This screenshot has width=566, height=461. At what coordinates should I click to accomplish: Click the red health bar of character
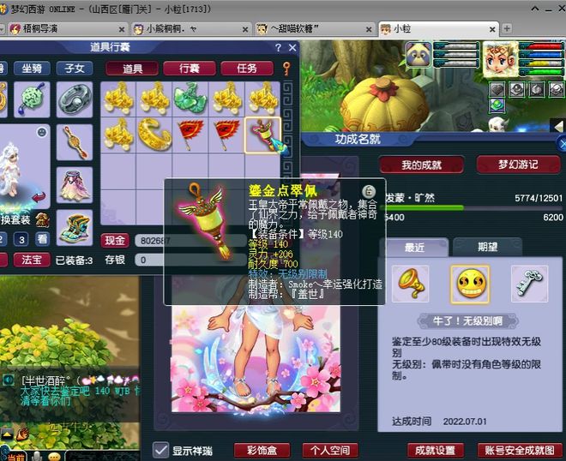[541, 46]
